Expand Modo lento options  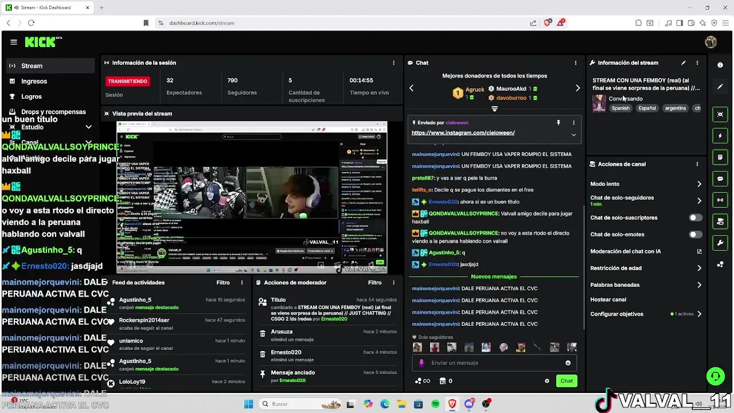699,184
